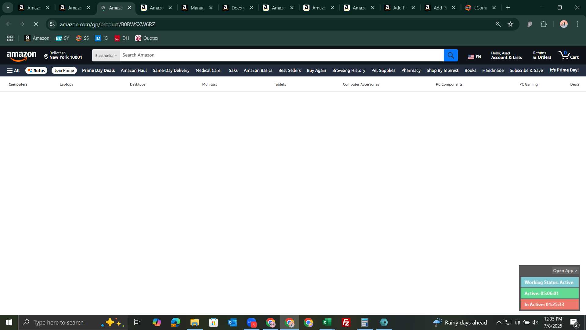Open Returns & Orders link
586x330 pixels.
[x=542, y=55]
